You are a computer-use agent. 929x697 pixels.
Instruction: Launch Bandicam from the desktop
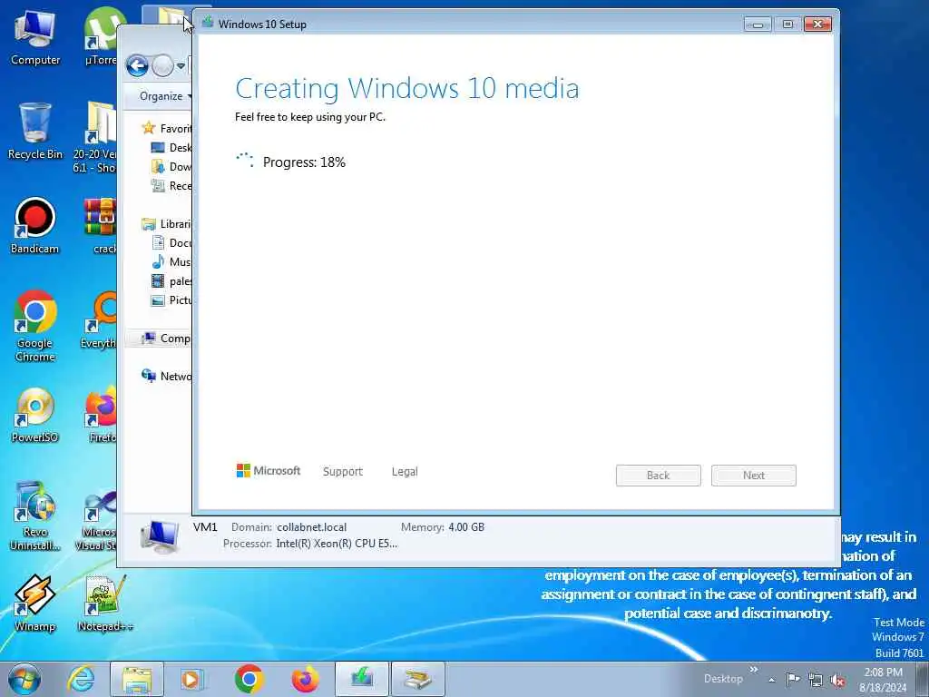(35, 225)
